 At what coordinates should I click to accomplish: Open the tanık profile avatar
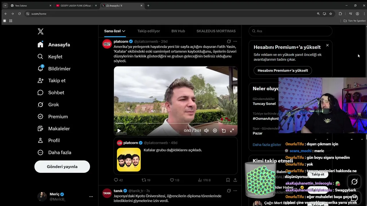coord(107,193)
